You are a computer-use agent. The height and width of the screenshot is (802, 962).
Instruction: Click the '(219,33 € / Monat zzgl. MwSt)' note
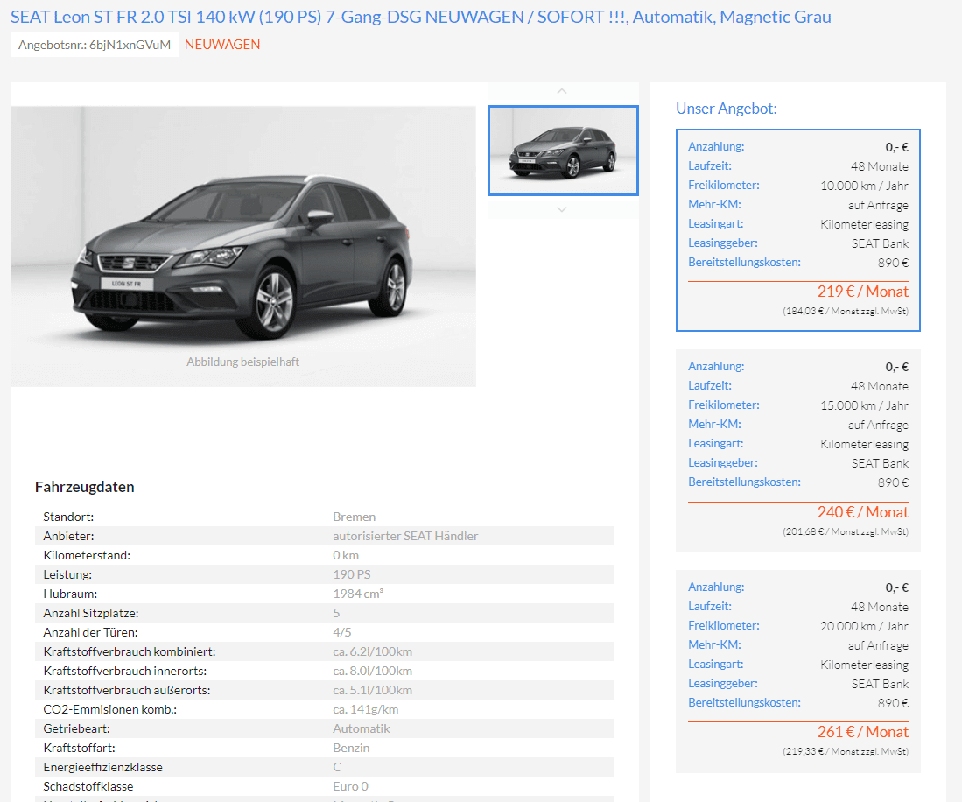[x=846, y=751]
